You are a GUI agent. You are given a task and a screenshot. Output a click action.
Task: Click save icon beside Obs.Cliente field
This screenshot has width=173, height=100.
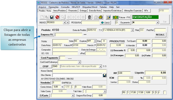click(104, 75)
